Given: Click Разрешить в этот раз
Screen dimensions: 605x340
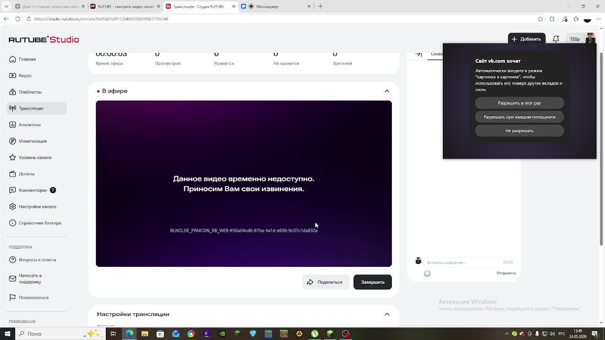Looking at the screenshot, I should coord(519,103).
